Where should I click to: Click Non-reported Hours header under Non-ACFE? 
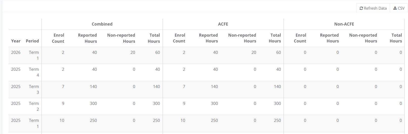363,38
